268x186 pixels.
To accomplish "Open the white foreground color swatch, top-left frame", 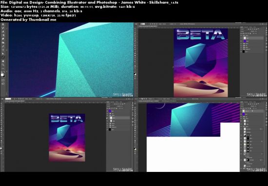I will click(x=2, y=74).
